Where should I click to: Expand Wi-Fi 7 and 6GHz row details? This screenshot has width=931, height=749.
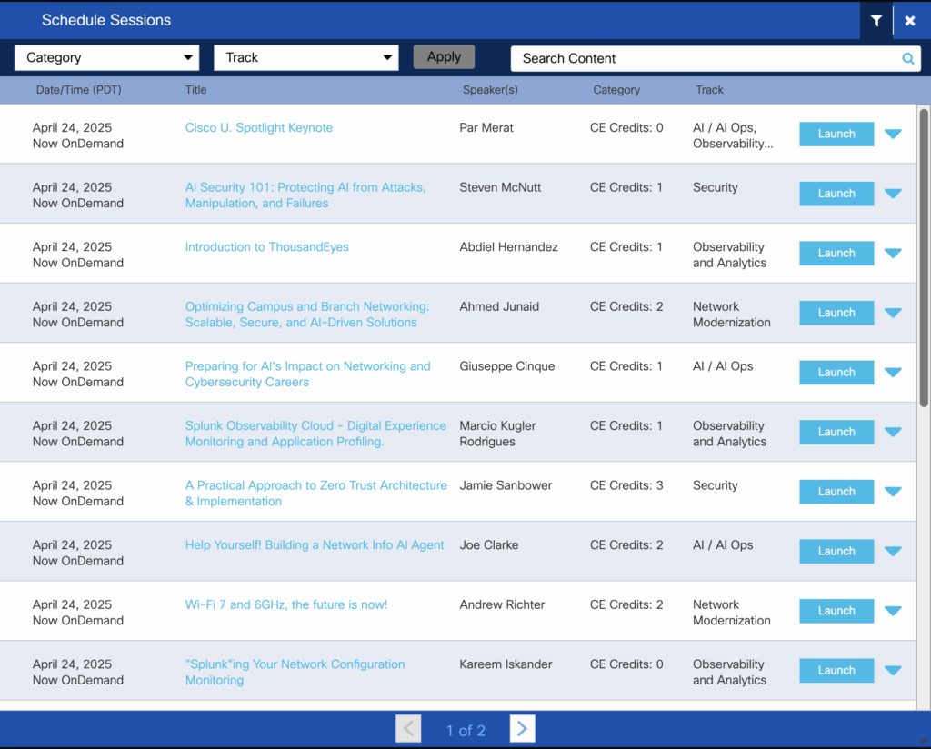click(x=893, y=612)
